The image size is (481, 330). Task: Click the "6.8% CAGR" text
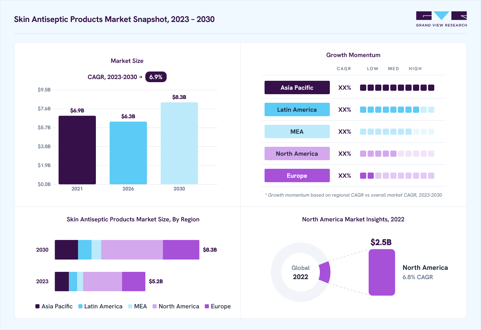[418, 277]
